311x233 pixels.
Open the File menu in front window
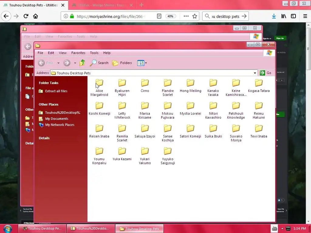pos(40,53)
